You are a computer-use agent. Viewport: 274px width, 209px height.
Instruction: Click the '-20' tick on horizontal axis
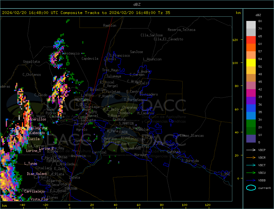tap(45, 205)
